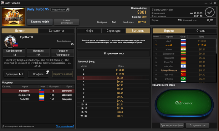
Task: Click the Daily Turbo $5 title link
Action: (x=38, y=9)
